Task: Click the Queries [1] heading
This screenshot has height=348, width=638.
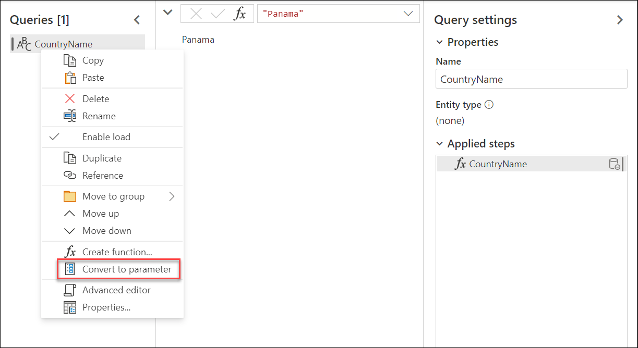Action: tap(40, 20)
